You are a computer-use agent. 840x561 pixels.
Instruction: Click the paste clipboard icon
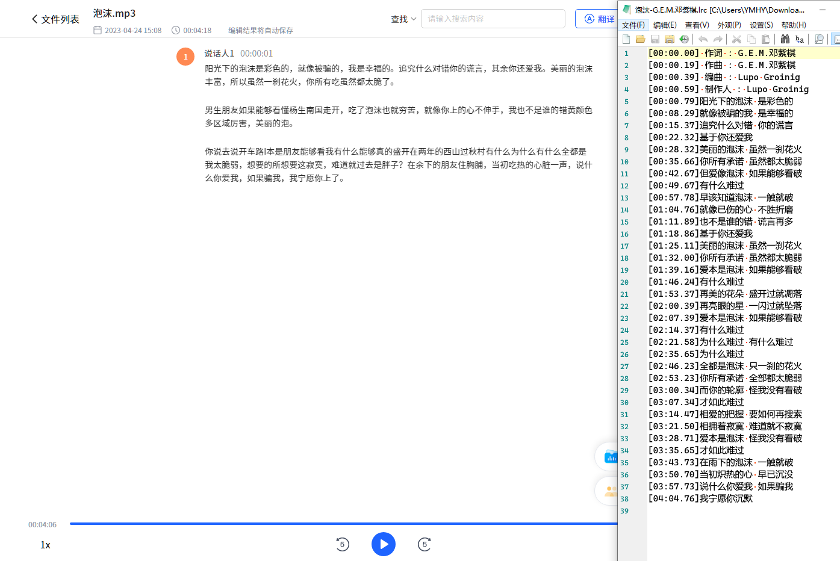766,39
